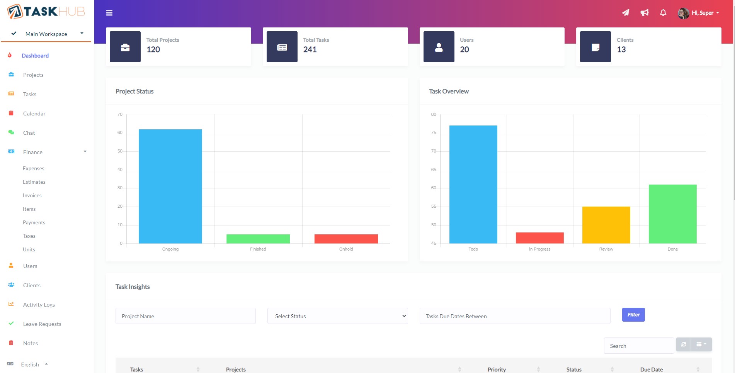
Task: Click the Total Tasks list icon
Action: click(282, 47)
